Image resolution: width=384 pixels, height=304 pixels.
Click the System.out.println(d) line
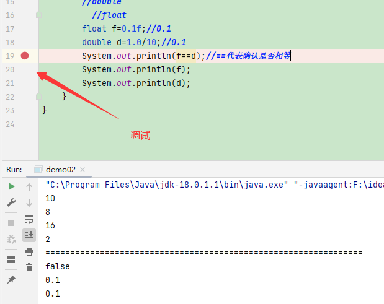(136, 84)
